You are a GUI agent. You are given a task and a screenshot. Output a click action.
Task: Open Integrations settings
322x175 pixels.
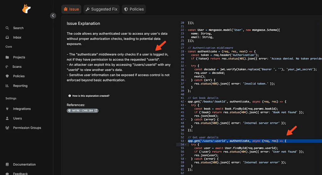[22, 109]
